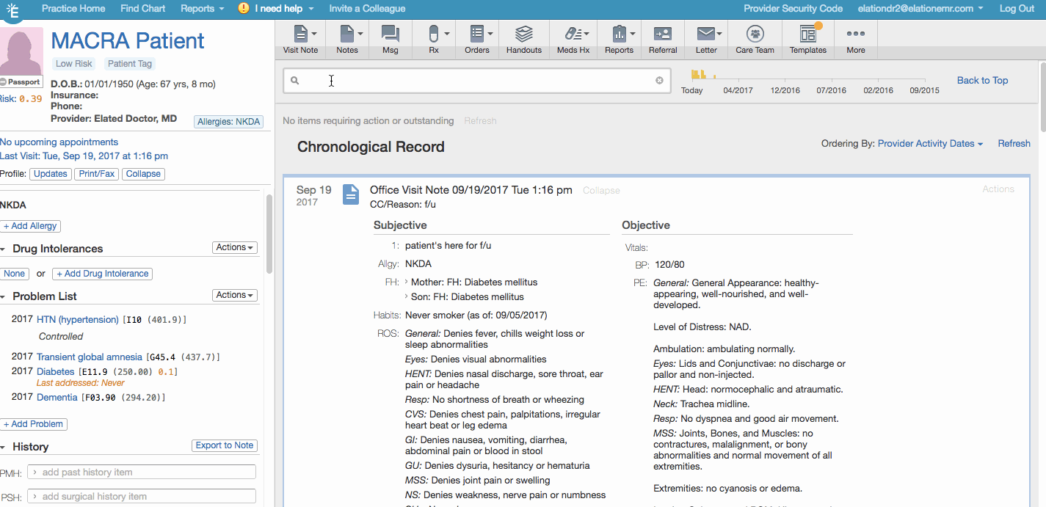Collapse the Drug Intolerances section

[x=3, y=249]
